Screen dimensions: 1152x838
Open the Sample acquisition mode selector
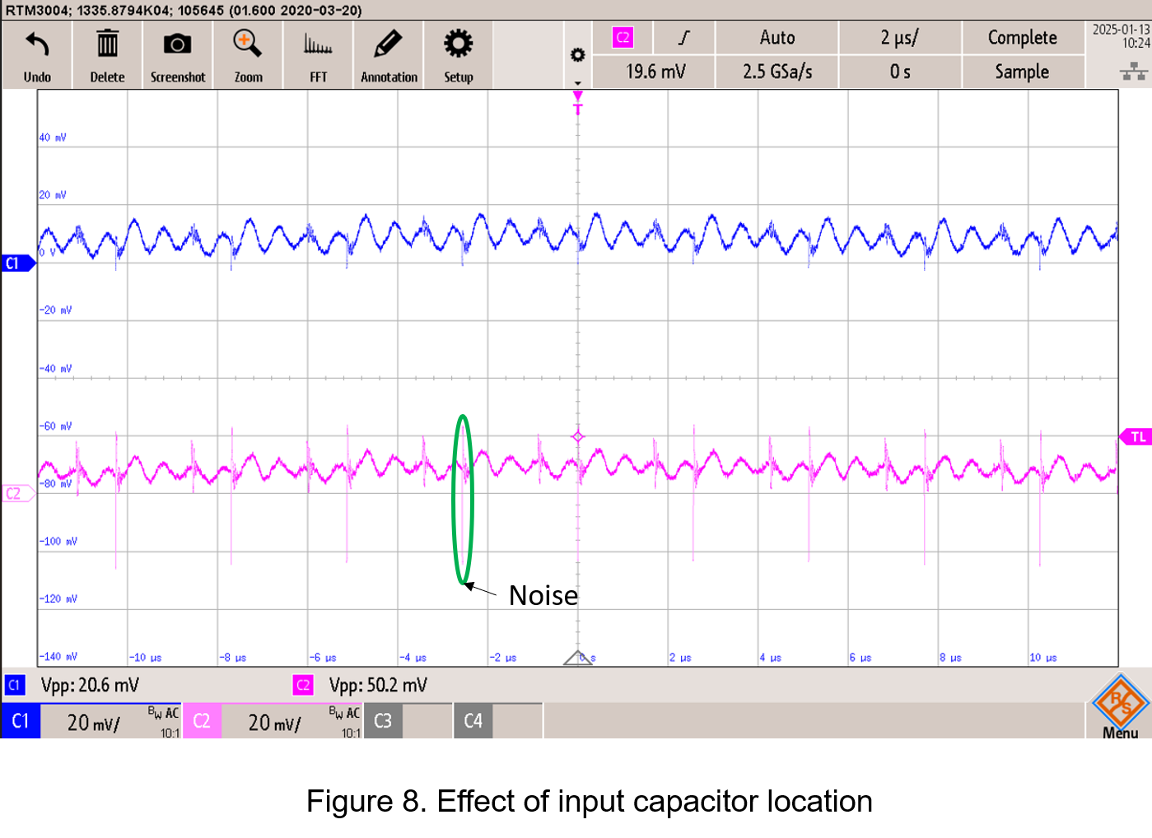click(1022, 72)
